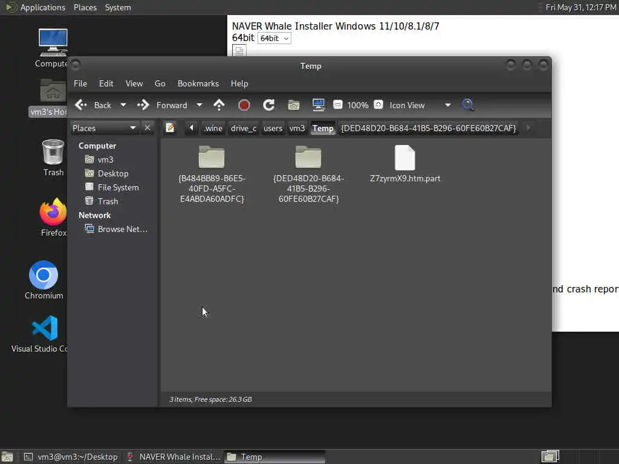Click the Back arrow icon in toolbar

[x=81, y=105]
